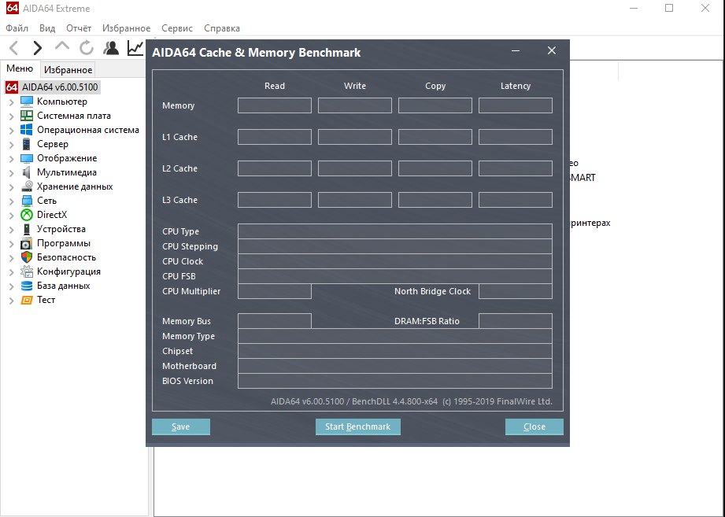Click the CPU Type value field
The height and width of the screenshot is (517, 725).
(395, 231)
